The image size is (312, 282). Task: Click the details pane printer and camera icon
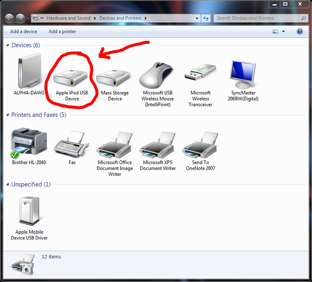(x=23, y=265)
